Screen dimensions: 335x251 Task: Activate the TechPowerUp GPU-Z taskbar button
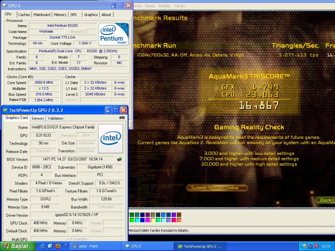click(200, 246)
